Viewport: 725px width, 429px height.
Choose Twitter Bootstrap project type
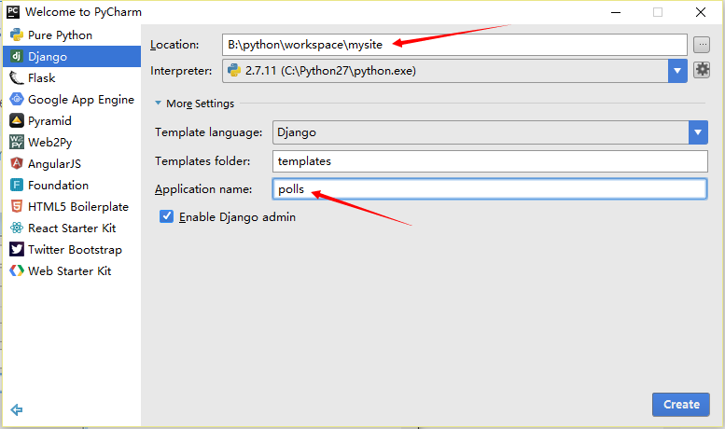(72, 250)
